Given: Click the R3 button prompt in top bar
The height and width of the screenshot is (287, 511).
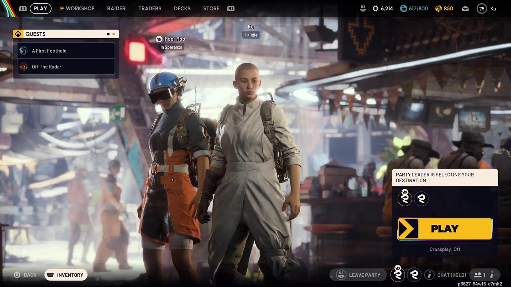Looking at the screenshot, I should pos(363,8).
